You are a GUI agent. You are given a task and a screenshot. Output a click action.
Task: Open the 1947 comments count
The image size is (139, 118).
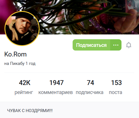57,83
